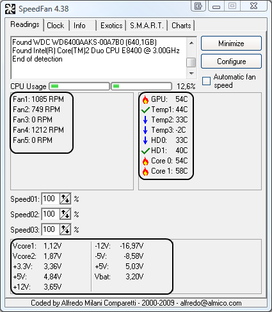272x312 pixels.
Task: Open the Configure dialog
Action: [x=231, y=62]
